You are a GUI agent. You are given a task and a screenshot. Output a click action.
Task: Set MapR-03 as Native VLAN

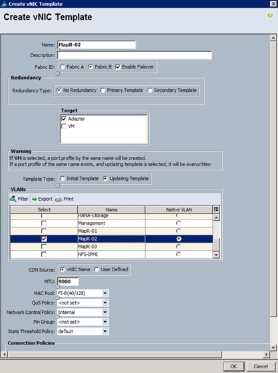pos(178,247)
